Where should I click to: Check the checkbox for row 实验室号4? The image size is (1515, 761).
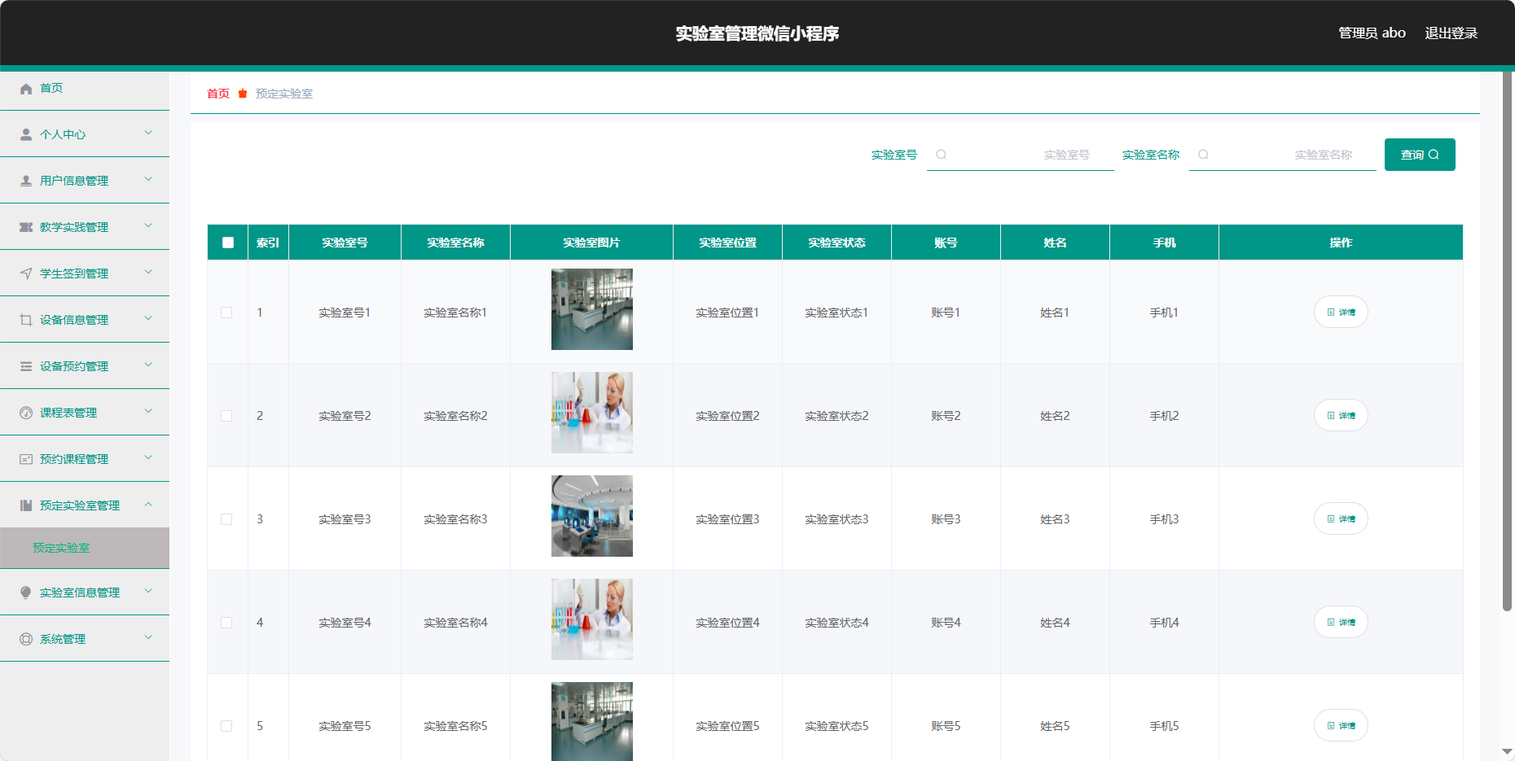(226, 623)
